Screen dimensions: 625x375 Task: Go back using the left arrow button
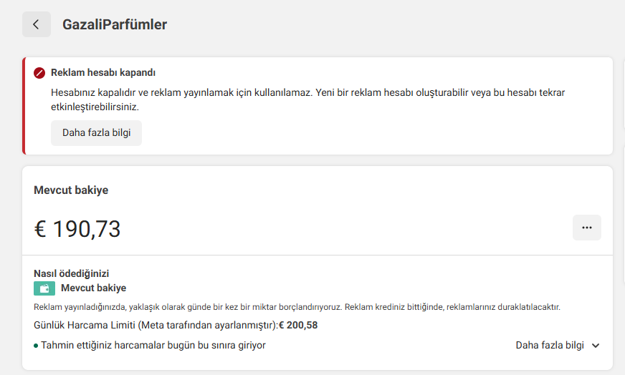[37, 24]
